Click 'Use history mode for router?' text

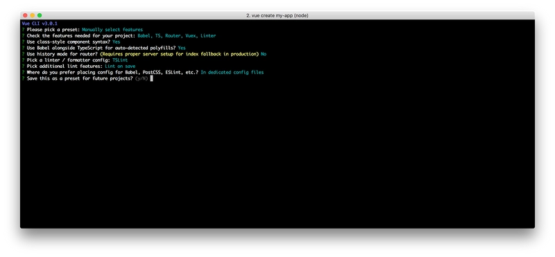pos(62,54)
